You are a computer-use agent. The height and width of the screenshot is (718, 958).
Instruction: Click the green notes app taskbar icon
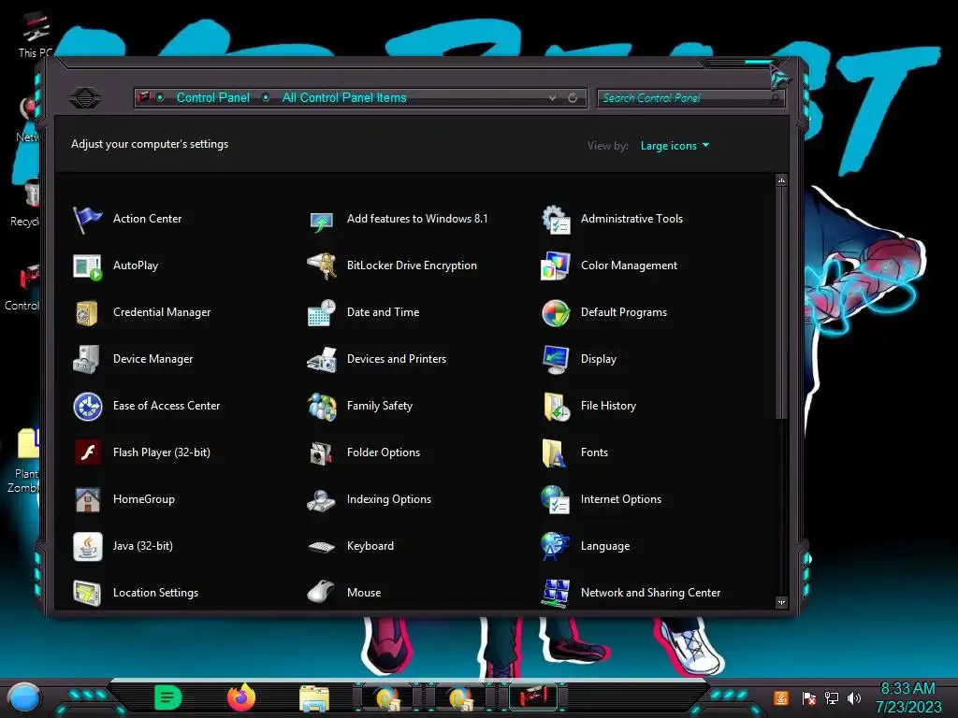point(168,697)
